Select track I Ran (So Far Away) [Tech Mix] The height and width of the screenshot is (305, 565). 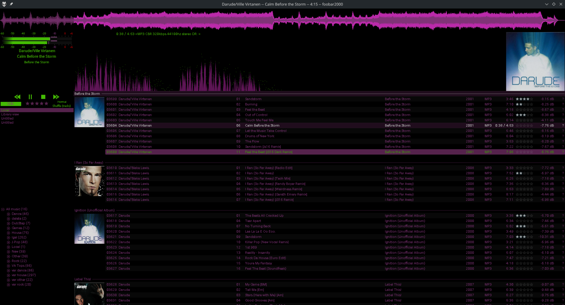click(x=335, y=178)
